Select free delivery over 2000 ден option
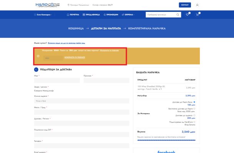 click(x=194, y=108)
